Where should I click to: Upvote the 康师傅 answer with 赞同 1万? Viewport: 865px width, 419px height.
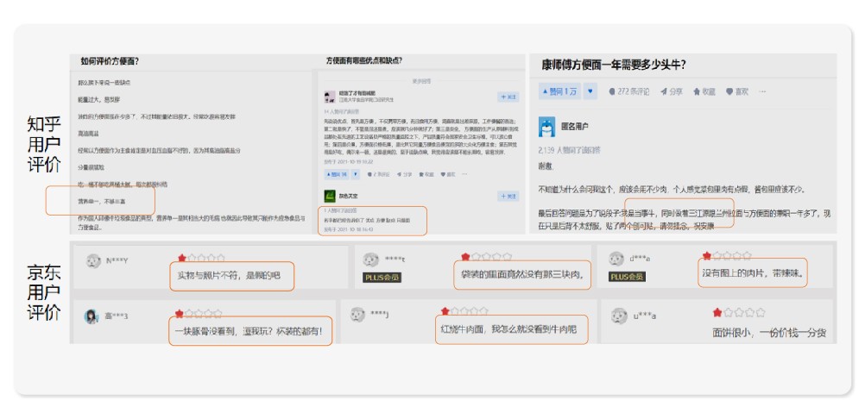click(x=559, y=91)
